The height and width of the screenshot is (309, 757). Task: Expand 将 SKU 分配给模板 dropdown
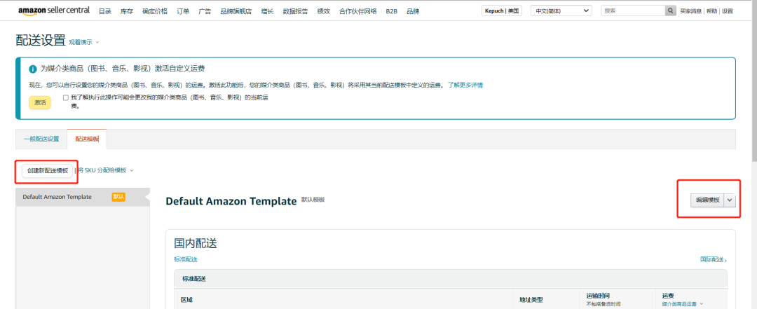coord(105,170)
